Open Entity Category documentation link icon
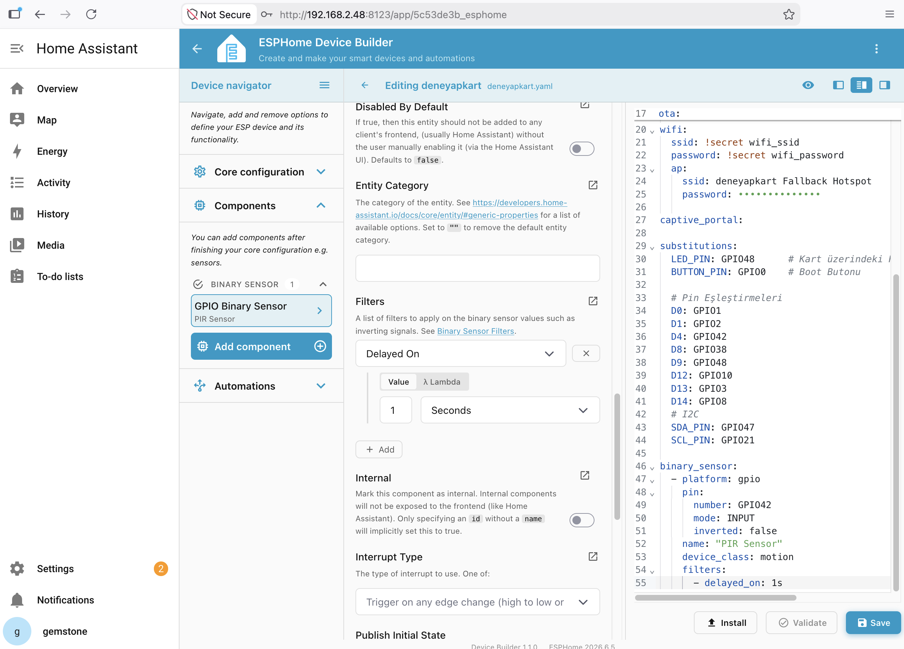This screenshot has width=904, height=649. click(593, 185)
